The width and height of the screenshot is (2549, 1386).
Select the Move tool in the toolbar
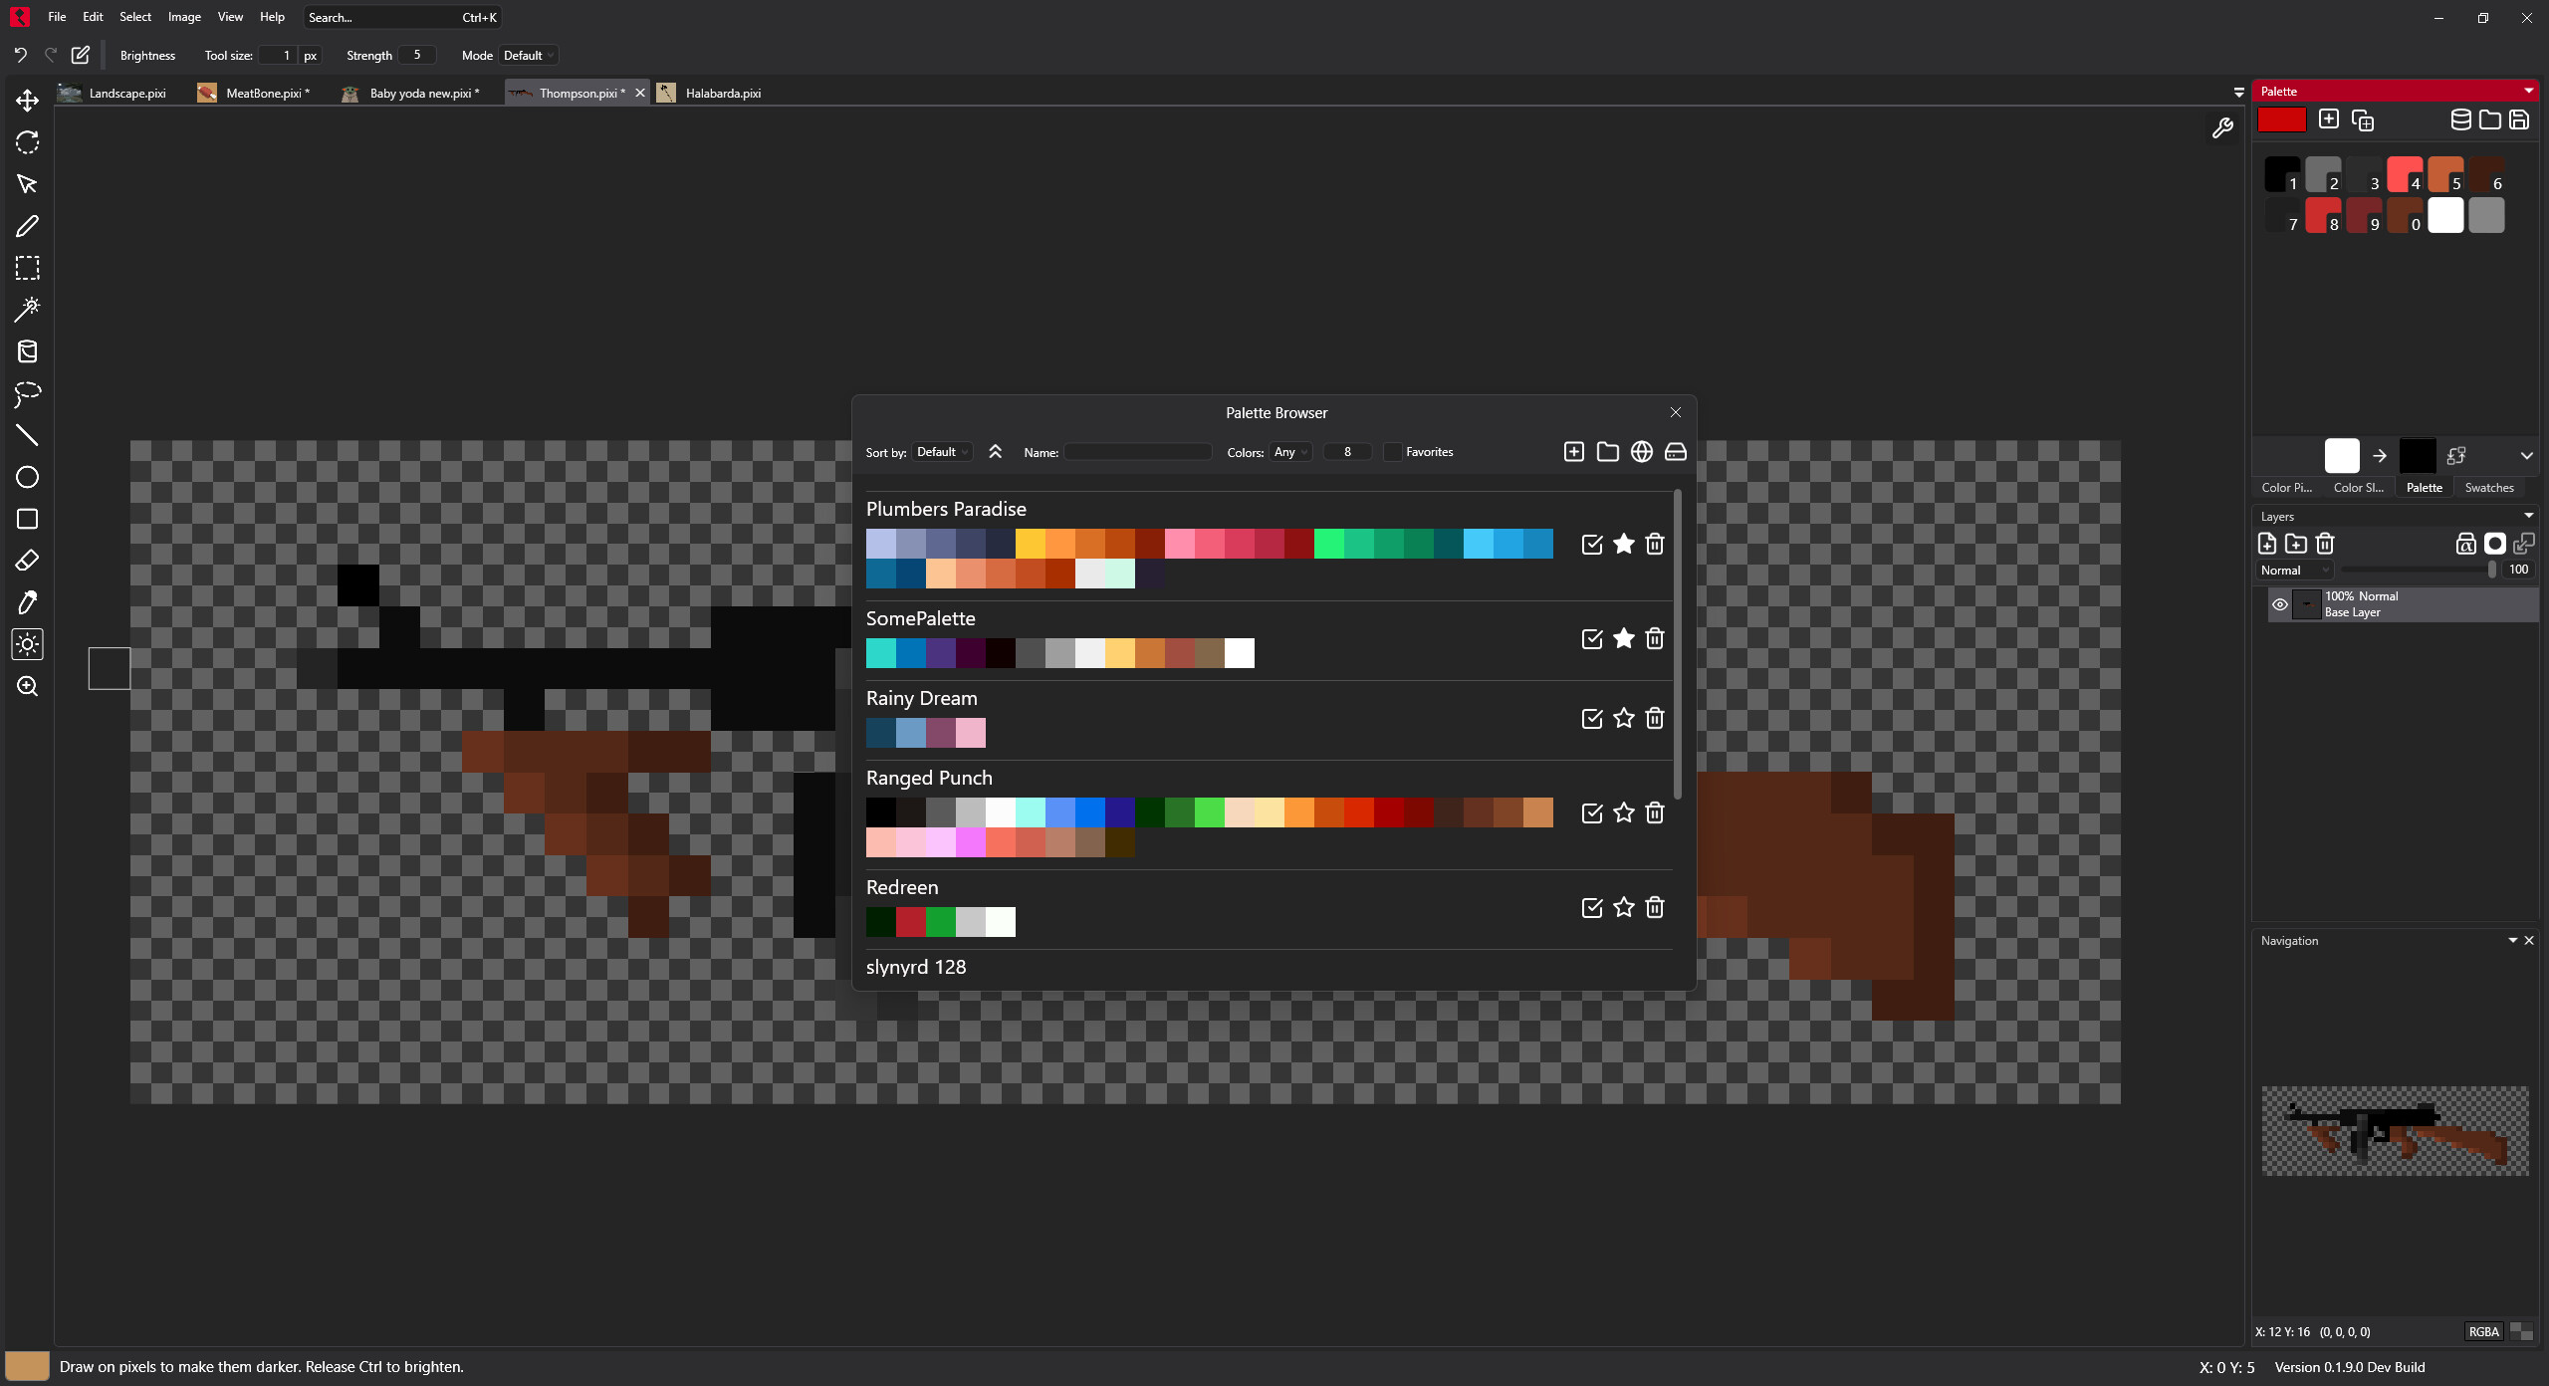[27, 101]
